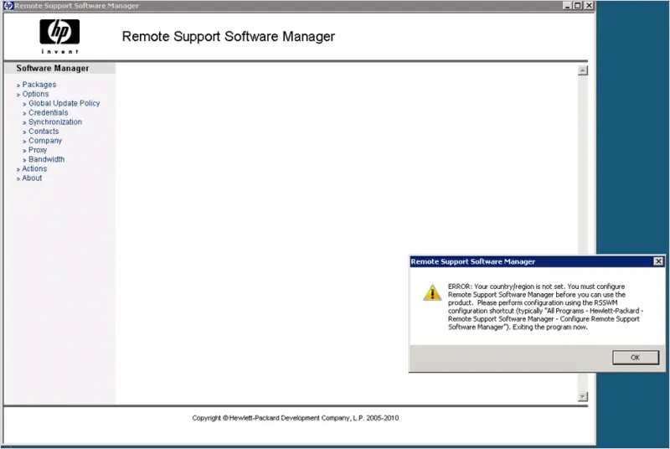This screenshot has width=670, height=449.
Task: Select the Proxy option
Action: (x=38, y=151)
